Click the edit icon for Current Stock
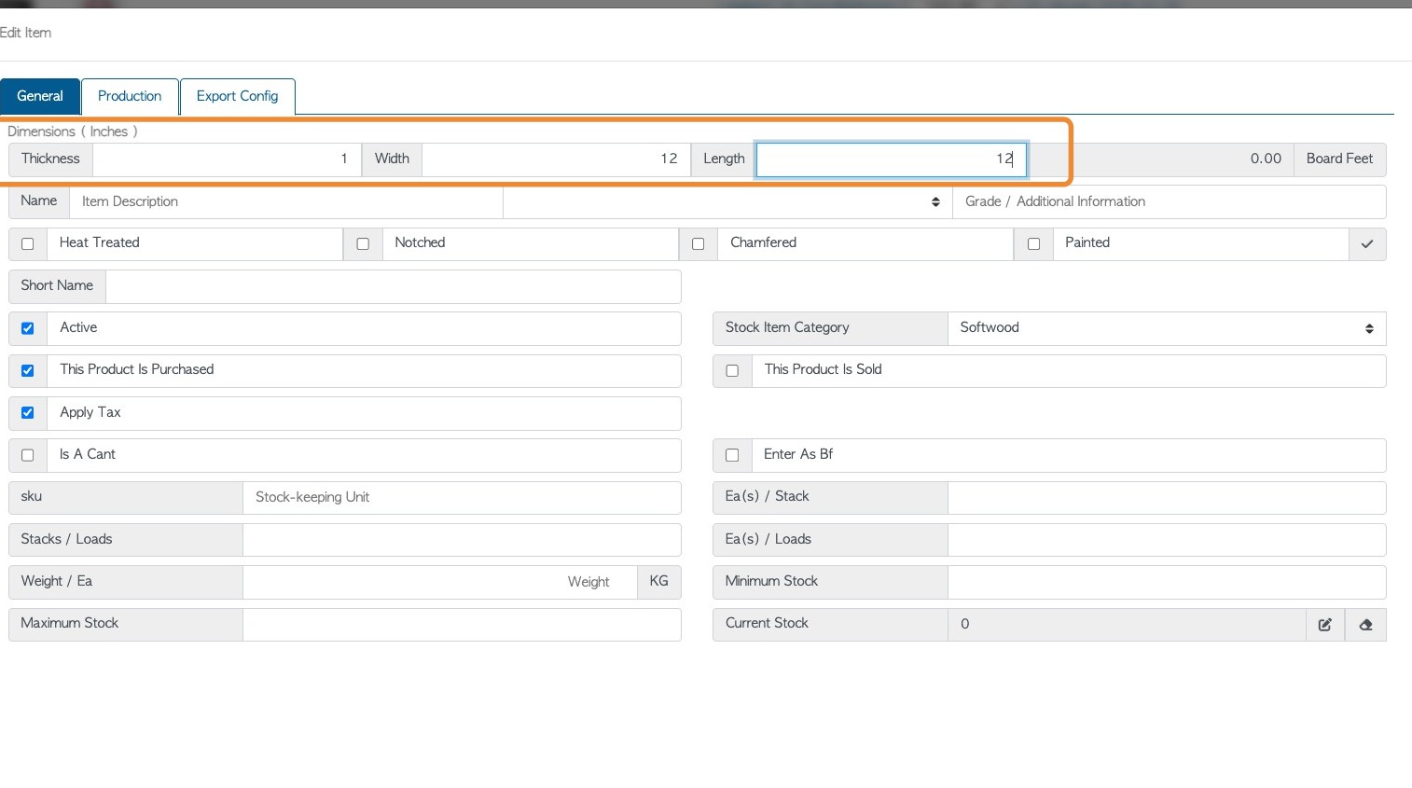The height and width of the screenshot is (788, 1412). pyautogui.click(x=1324, y=625)
